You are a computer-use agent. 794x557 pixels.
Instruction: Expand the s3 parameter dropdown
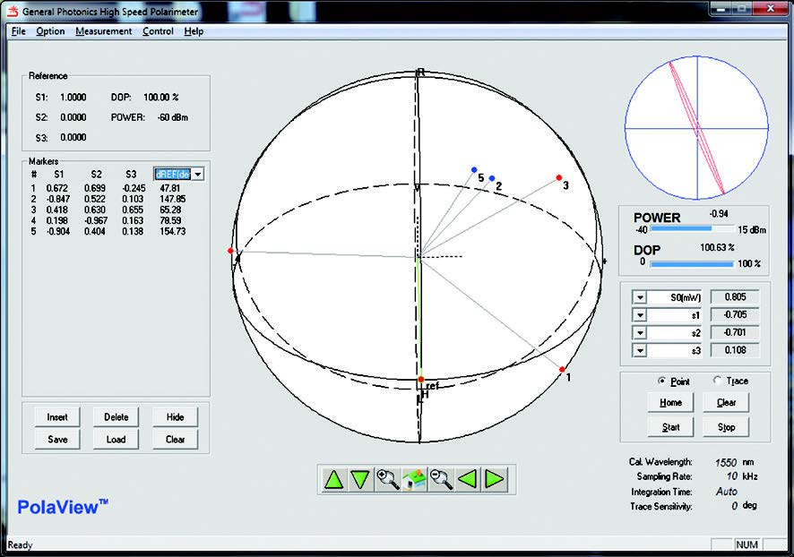pos(640,350)
